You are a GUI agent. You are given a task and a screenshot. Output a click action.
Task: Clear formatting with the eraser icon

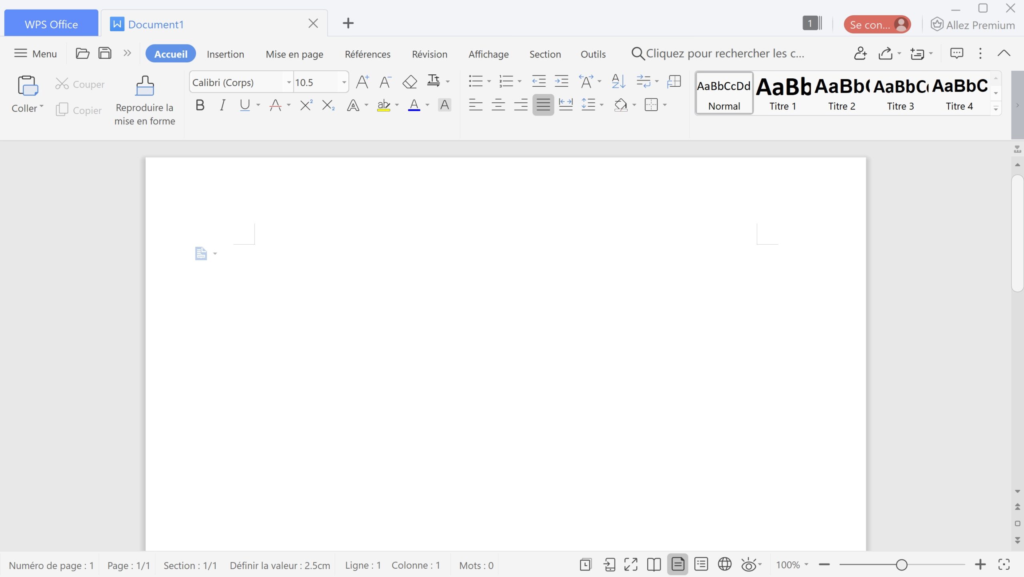point(410,82)
